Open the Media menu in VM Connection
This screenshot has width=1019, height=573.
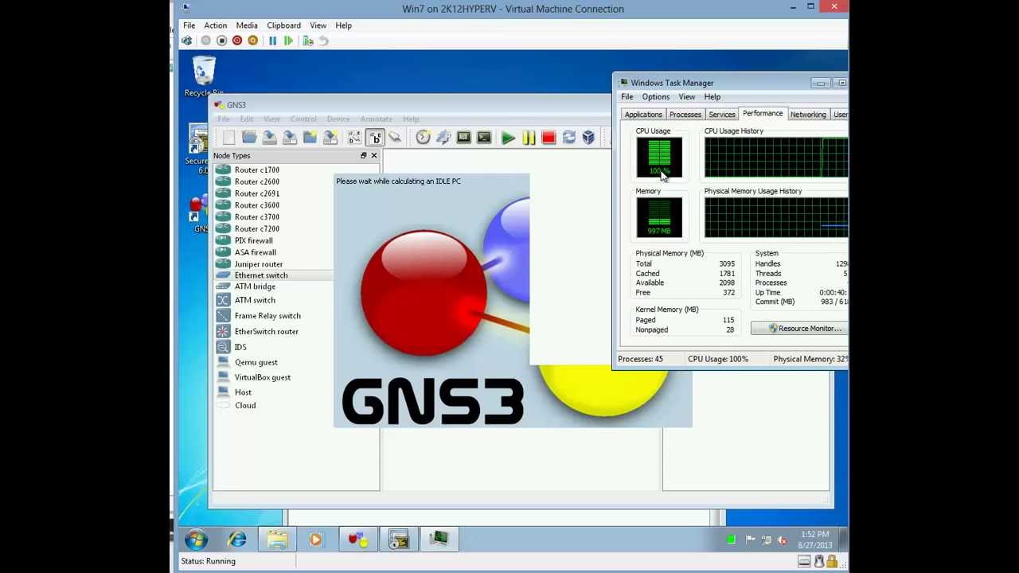(247, 25)
